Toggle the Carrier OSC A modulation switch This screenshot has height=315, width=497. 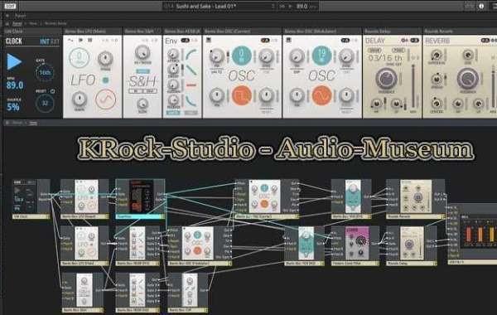click(x=265, y=41)
